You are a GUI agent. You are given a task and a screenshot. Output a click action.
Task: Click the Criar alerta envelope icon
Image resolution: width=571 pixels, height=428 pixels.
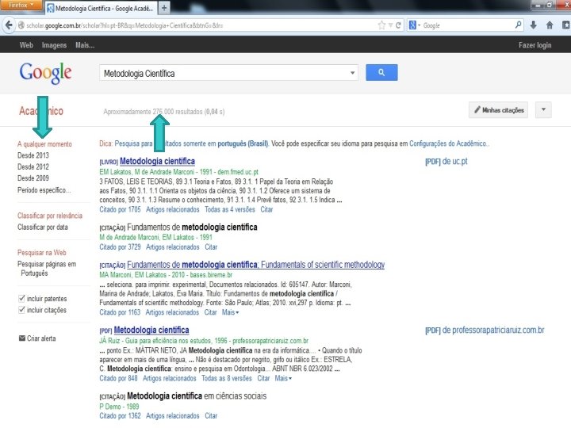(x=22, y=338)
